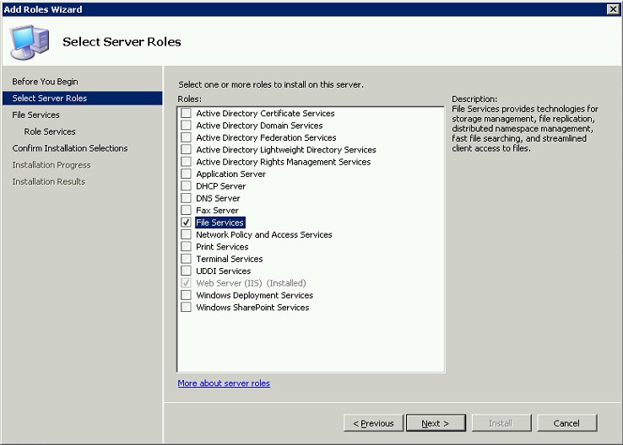623x445 pixels.
Task: Check Windows SharePoint Services checkbox
Action: click(x=186, y=308)
